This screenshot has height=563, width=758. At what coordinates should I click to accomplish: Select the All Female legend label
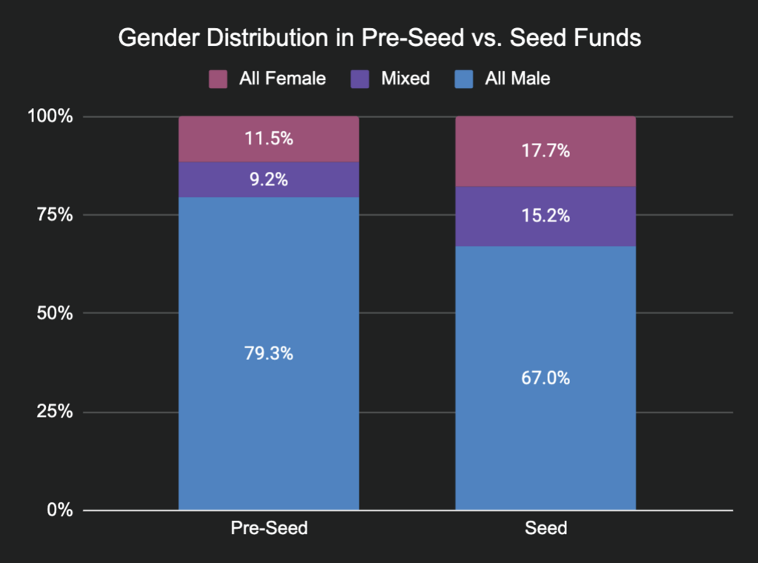pos(282,79)
